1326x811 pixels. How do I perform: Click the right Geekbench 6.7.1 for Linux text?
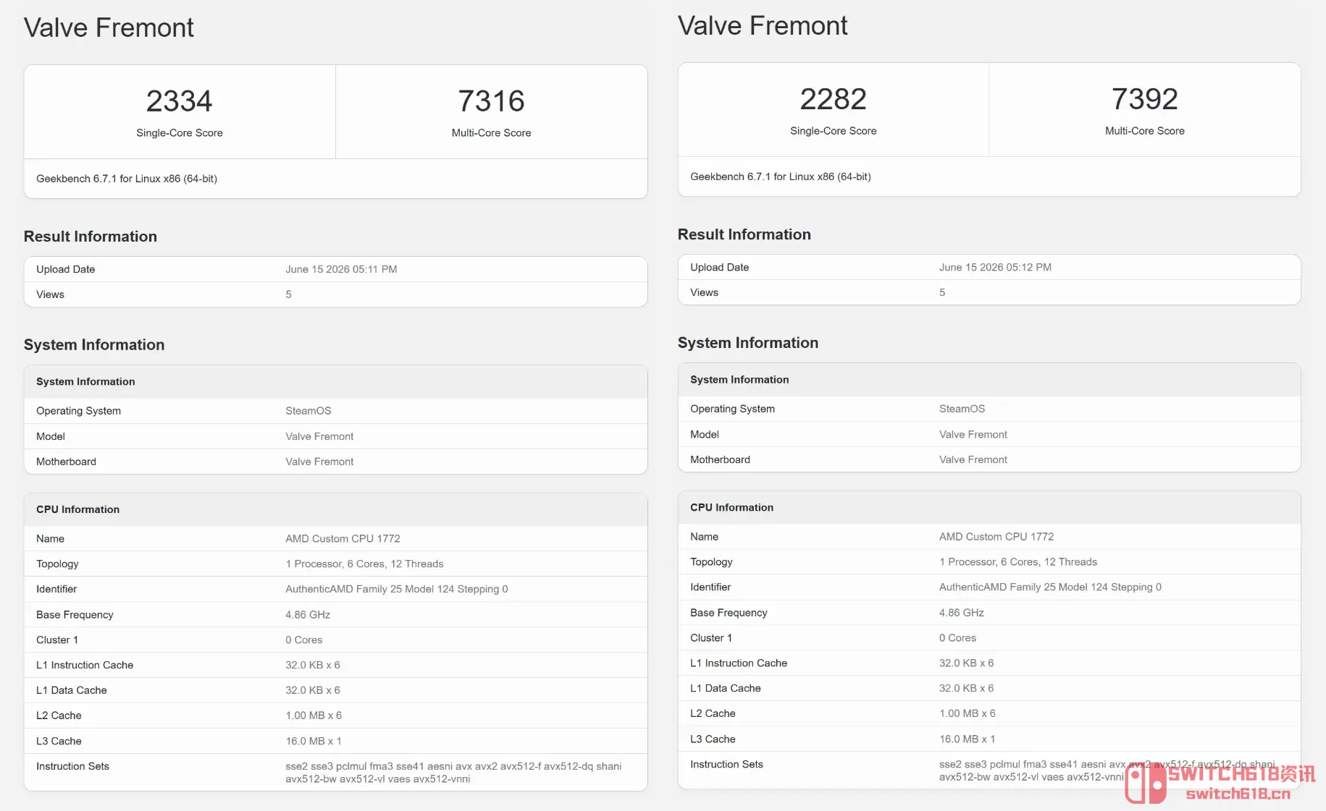click(x=781, y=177)
